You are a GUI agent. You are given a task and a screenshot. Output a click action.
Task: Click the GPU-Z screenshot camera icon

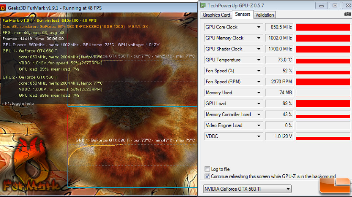click(x=348, y=14)
